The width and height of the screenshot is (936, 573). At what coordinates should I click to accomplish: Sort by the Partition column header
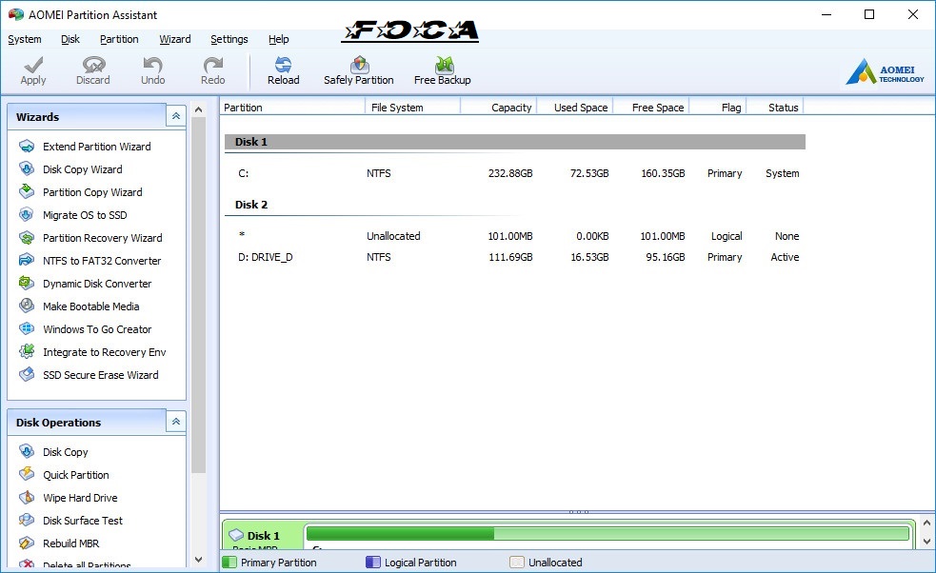pyautogui.click(x=292, y=108)
